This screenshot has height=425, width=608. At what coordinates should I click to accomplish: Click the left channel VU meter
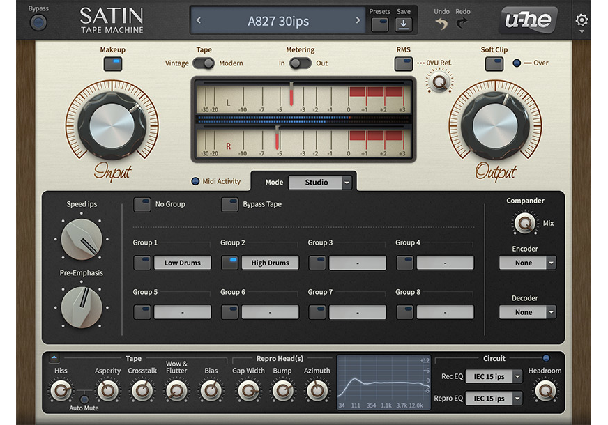click(x=303, y=98)
